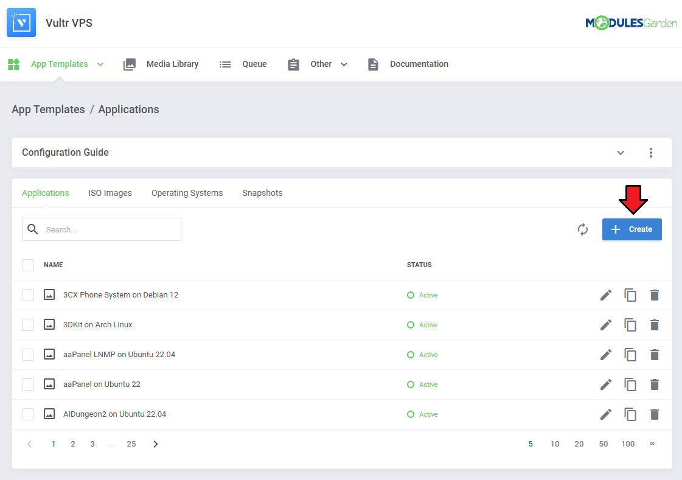The width and height of the screenshot is (682, 480).
Task: Duplicate aaPanel LNMP on Ubuntu 22.04
Action: pyautogui.click(x=630, y=355)
